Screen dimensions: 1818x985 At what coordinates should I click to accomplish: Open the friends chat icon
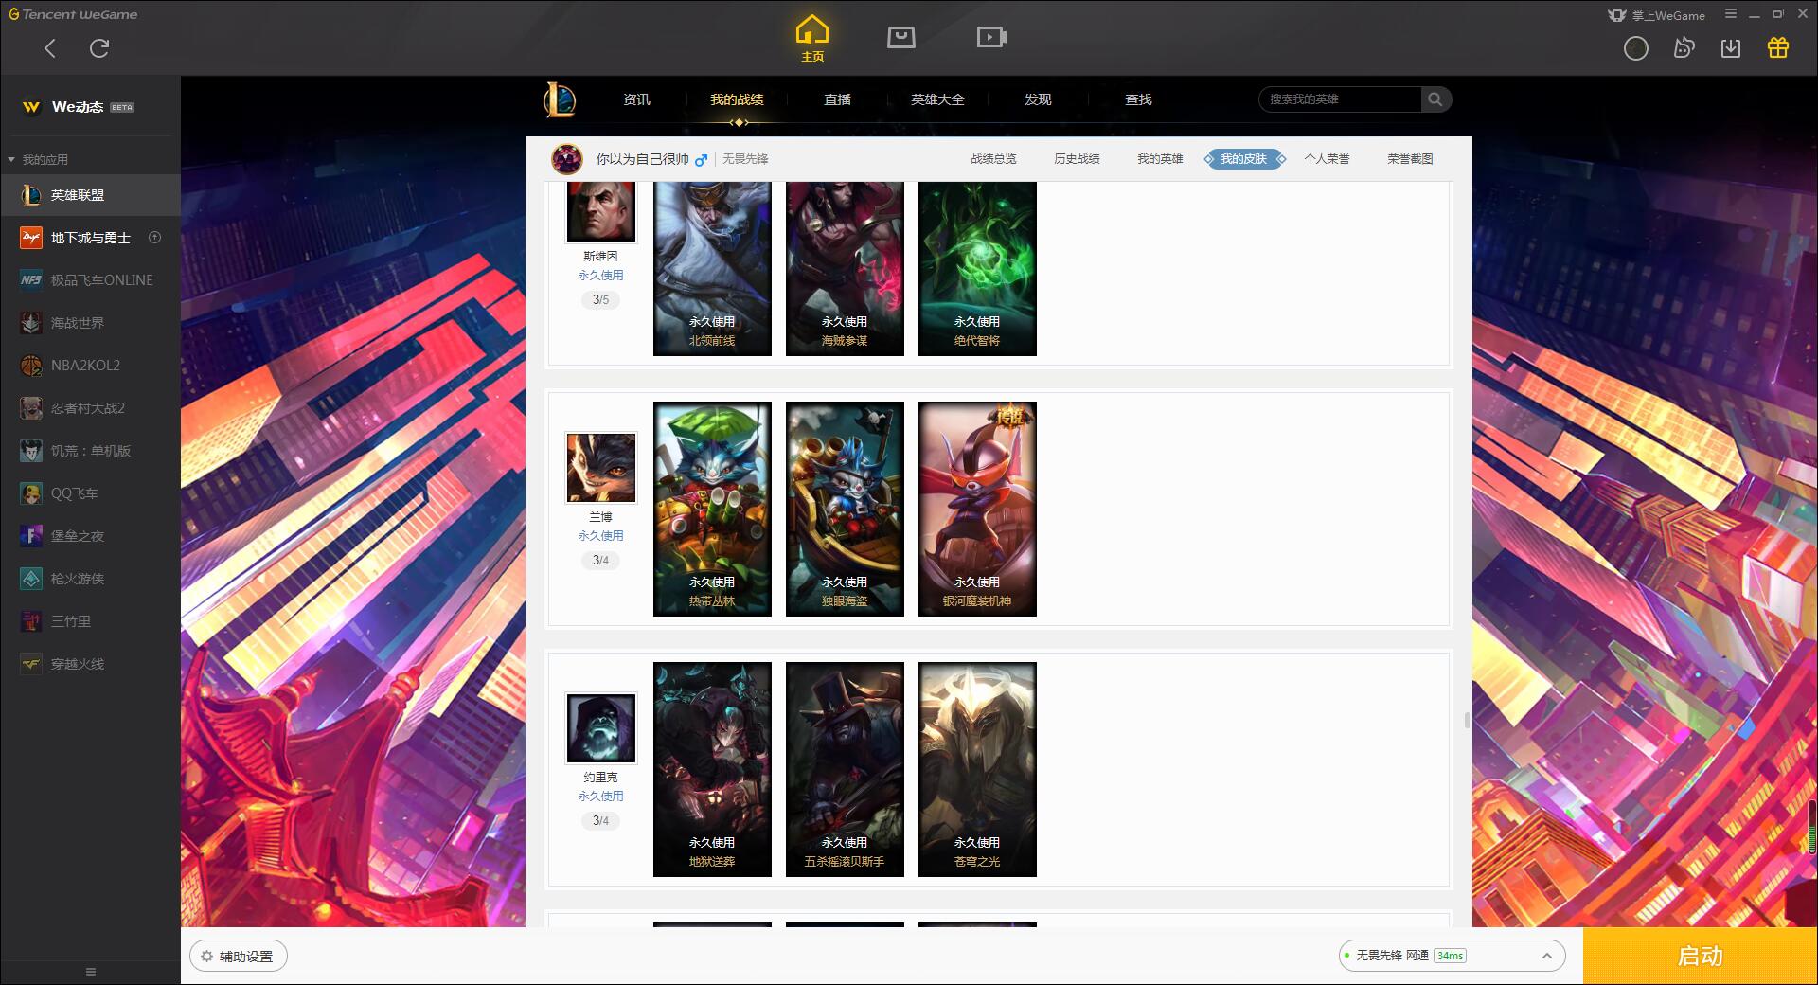click(1684, 48)
